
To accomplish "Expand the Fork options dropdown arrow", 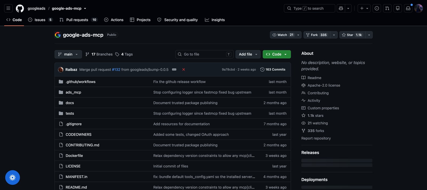I will coord(334,35).
